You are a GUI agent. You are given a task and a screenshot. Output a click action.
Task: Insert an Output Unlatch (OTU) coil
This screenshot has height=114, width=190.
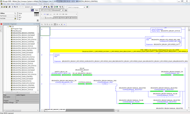66,14
